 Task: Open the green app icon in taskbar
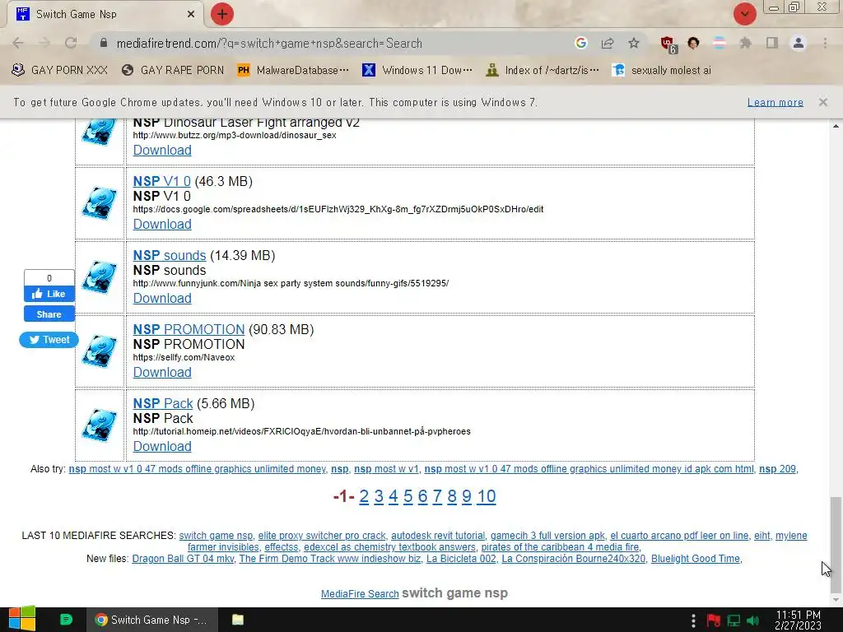click(66, 620)
